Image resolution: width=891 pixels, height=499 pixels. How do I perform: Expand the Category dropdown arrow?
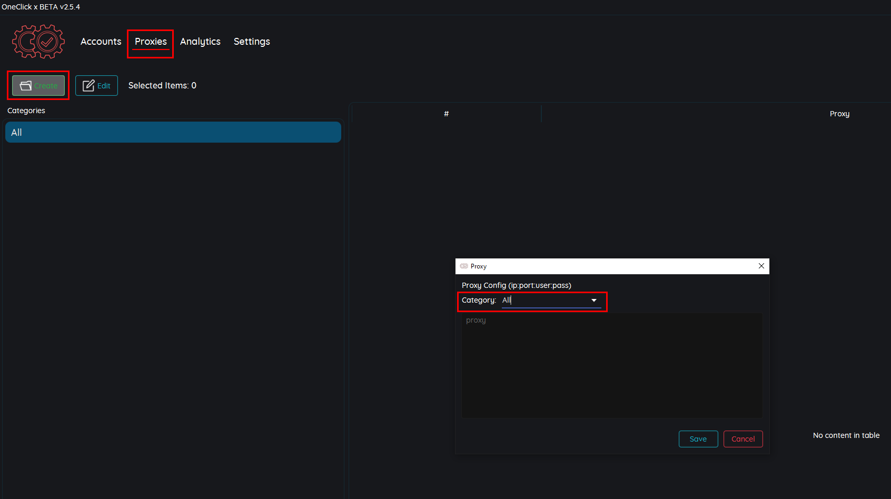[x=594, y=300]
